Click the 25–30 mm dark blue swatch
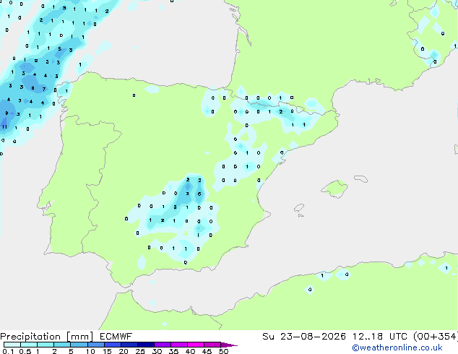The image size is (458, 354). pos(146,345)
